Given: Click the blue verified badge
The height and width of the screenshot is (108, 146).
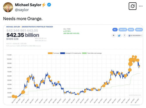Looking at the screenshot, I should coord(49,5).
